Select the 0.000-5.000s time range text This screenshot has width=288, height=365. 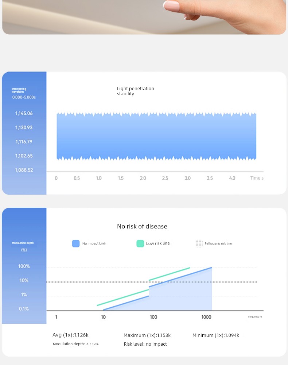pos(24,97)
